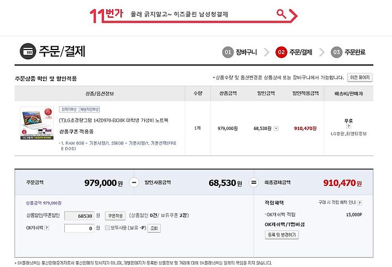Screen dimensions: 392x267
Task: Click the help icon next to OK캐쉬백
Action: [x=46, y=227]
